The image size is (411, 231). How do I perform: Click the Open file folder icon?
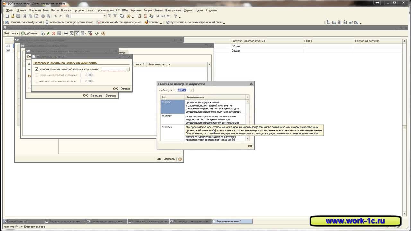13,16
